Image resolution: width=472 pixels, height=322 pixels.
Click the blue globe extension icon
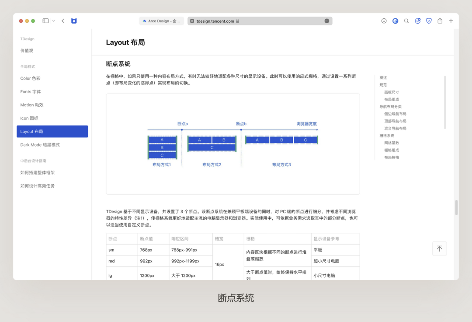coord(395,21)
